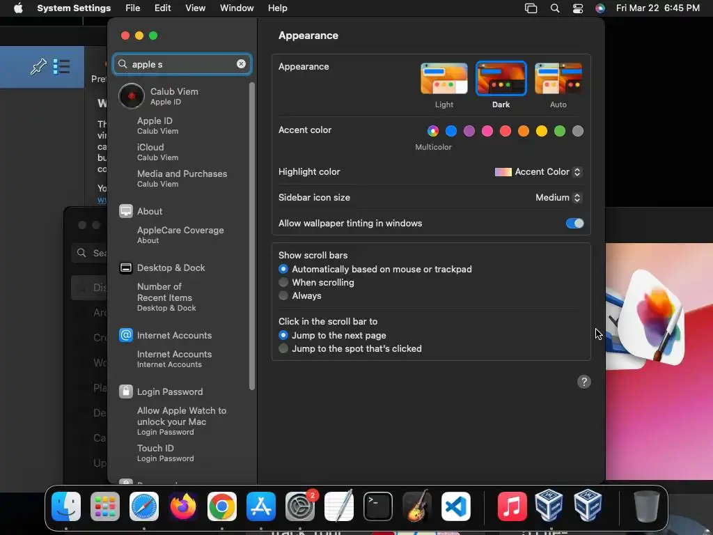The image size is (713, 535).
Task: Select Jump to the next page
Action: [x=283, y=335]
